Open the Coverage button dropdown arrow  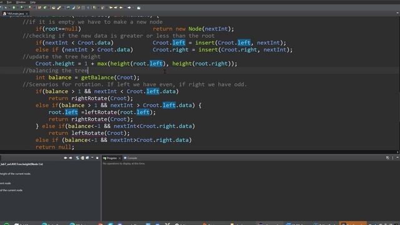tap(26, 7)
